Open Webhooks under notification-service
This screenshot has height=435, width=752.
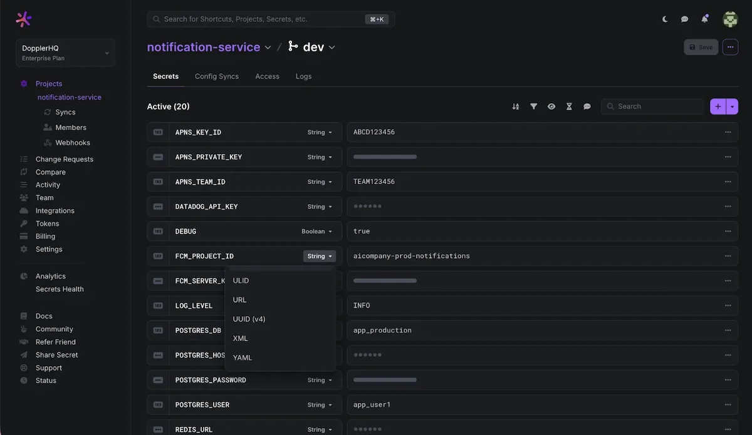coord(73,143)
